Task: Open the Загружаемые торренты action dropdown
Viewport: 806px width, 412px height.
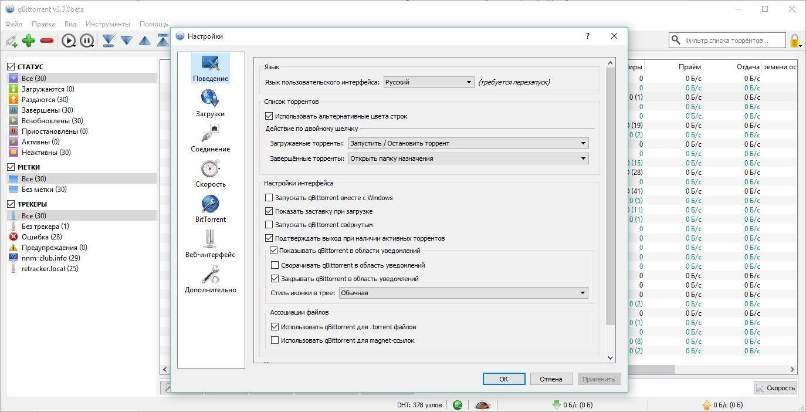Action: [468, 143]
